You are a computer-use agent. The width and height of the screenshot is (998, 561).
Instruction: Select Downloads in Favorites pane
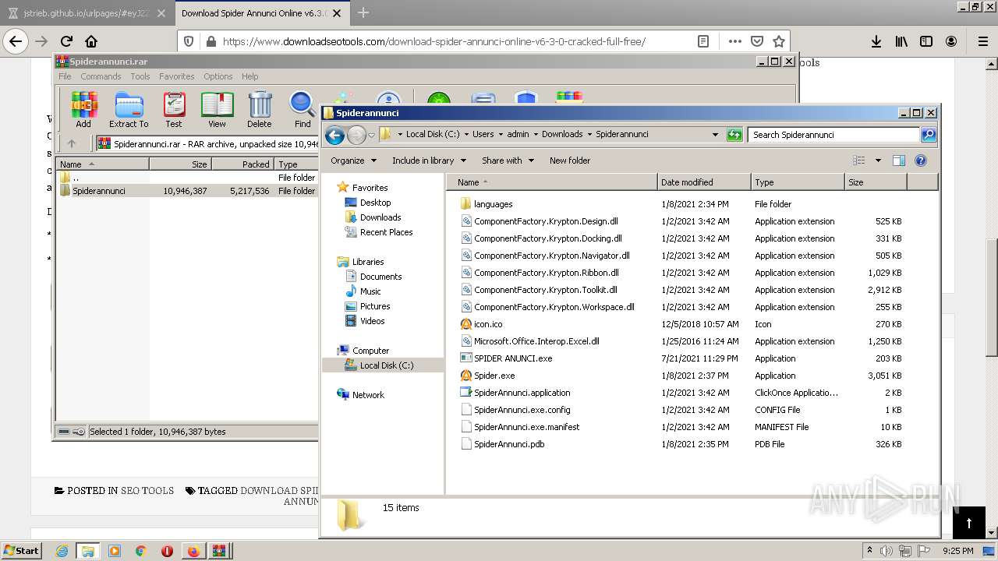click(380, 217)
